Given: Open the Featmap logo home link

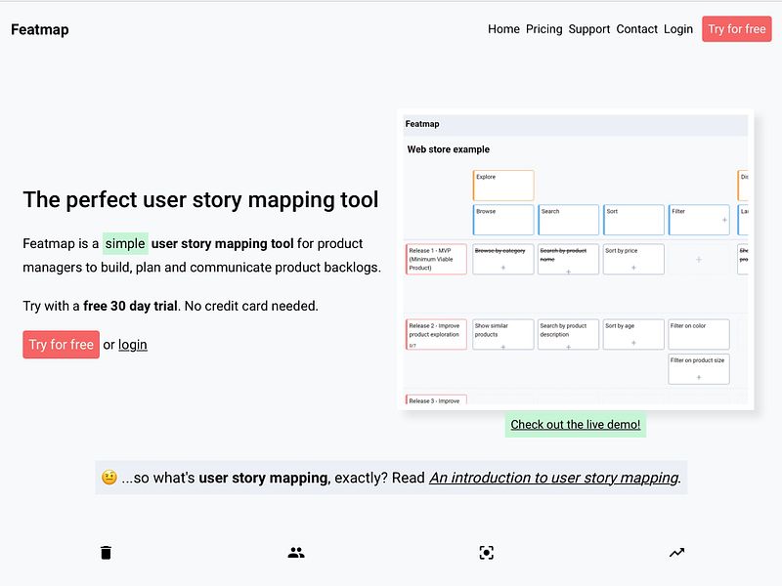Looking at the screenshot, I should (x=40, y=29).
